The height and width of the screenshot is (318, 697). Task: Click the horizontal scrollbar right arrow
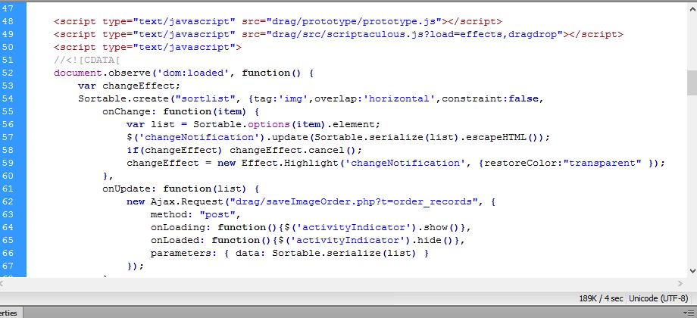680,283
